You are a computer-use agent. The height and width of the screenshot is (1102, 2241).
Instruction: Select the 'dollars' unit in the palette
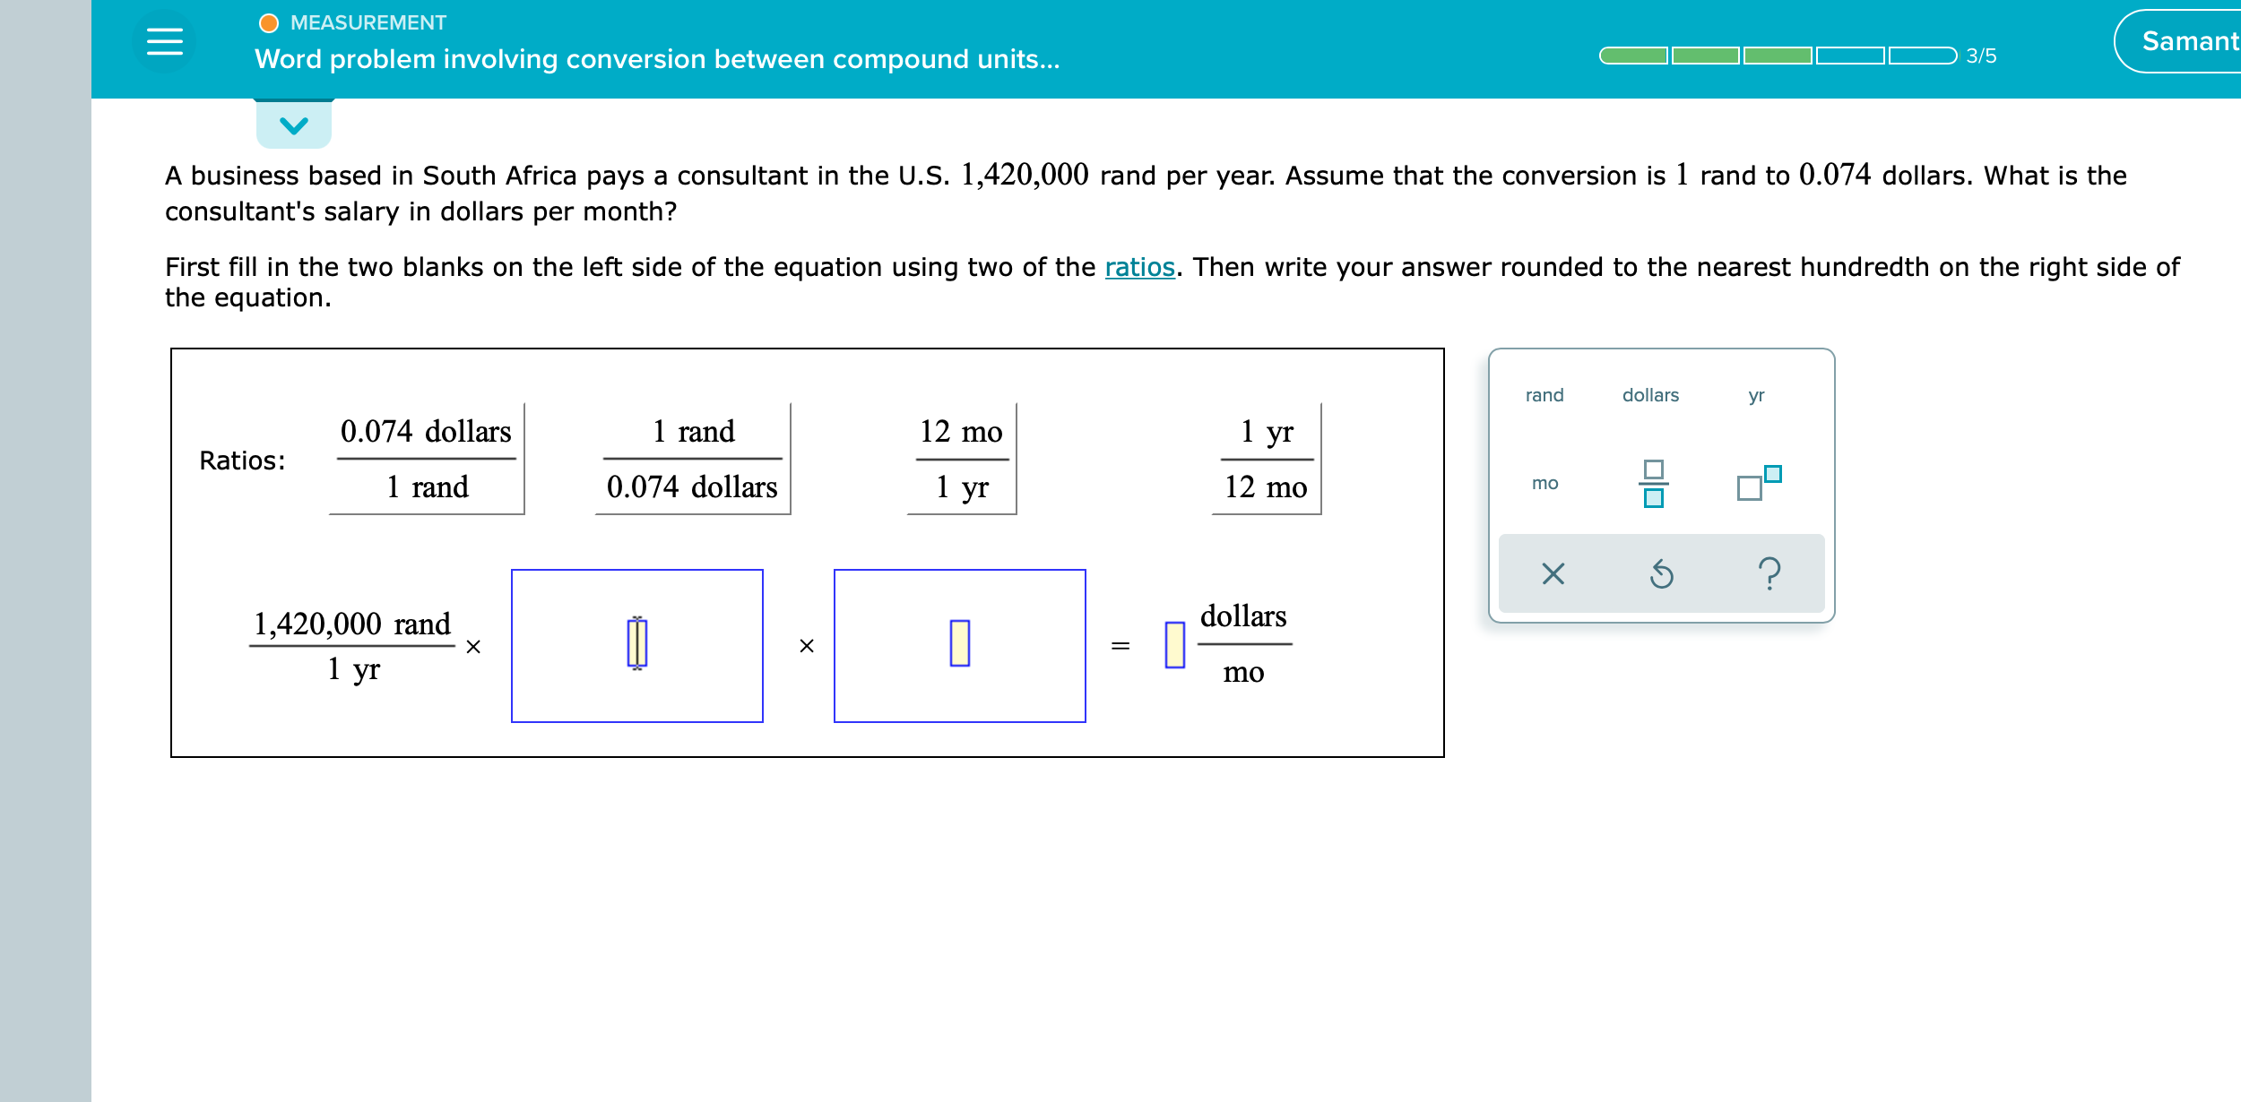(x=1650, y=394)
